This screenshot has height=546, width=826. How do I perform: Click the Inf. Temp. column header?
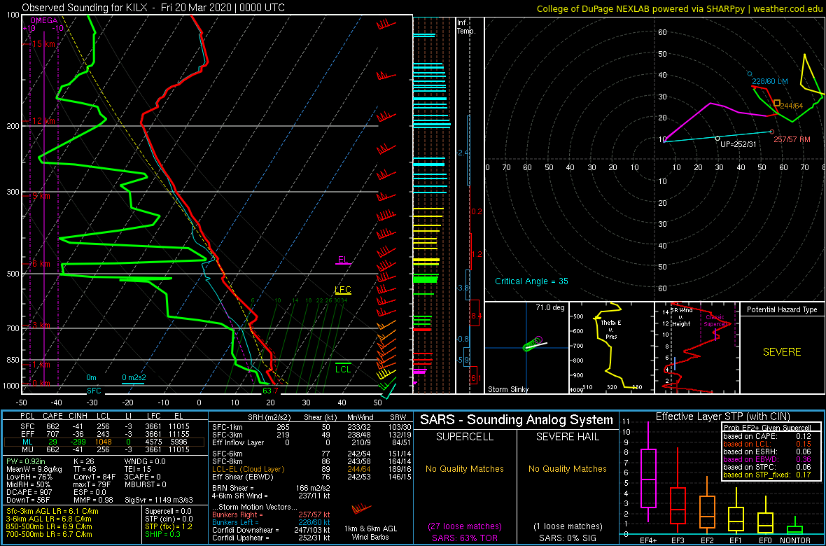(x=466, y=27)
